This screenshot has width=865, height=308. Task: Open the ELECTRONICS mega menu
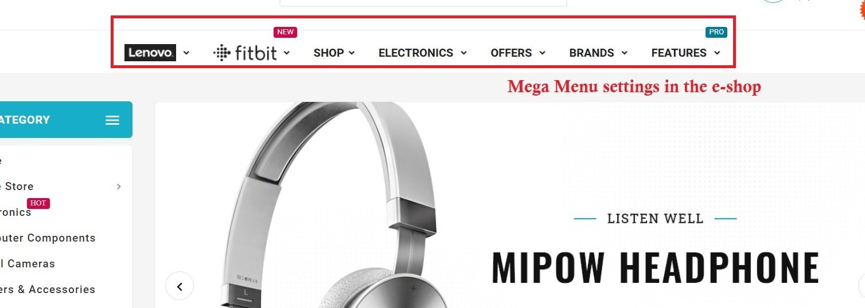[423, 53]
